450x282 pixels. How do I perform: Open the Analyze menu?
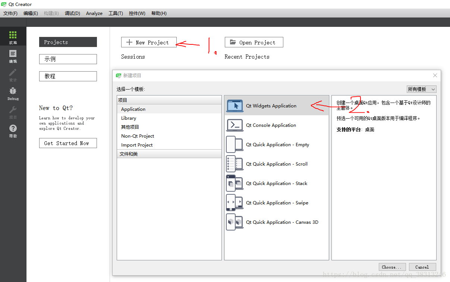tap(94, 13)
